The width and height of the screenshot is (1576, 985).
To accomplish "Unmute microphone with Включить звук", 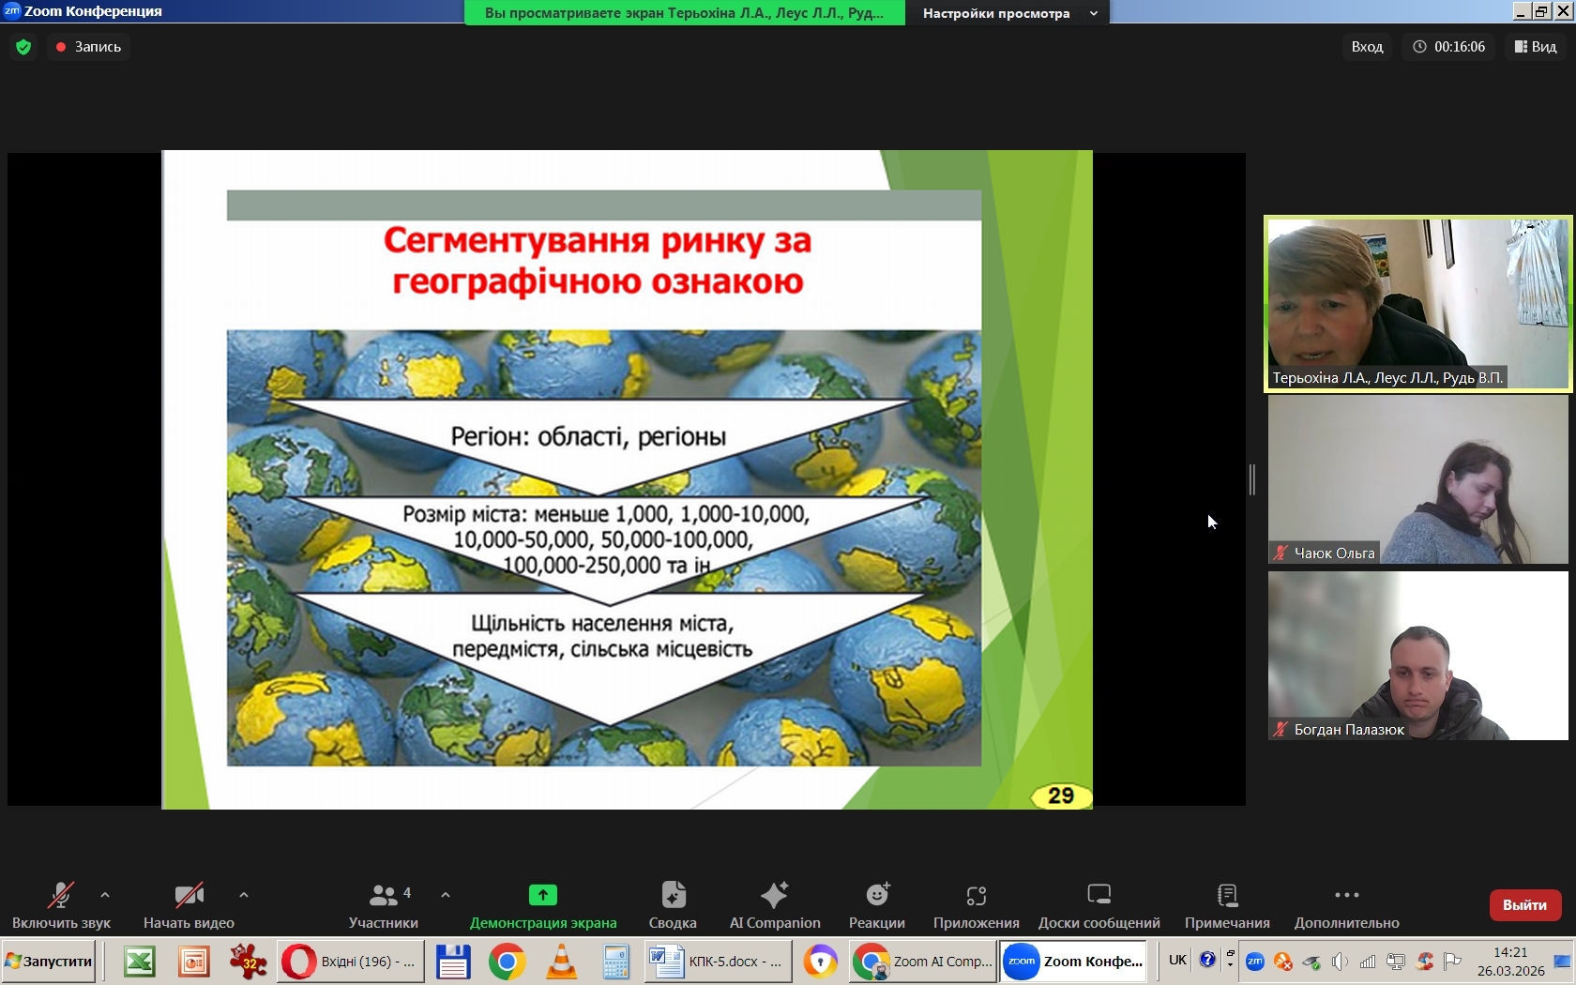I will click(x=61, y=905).
